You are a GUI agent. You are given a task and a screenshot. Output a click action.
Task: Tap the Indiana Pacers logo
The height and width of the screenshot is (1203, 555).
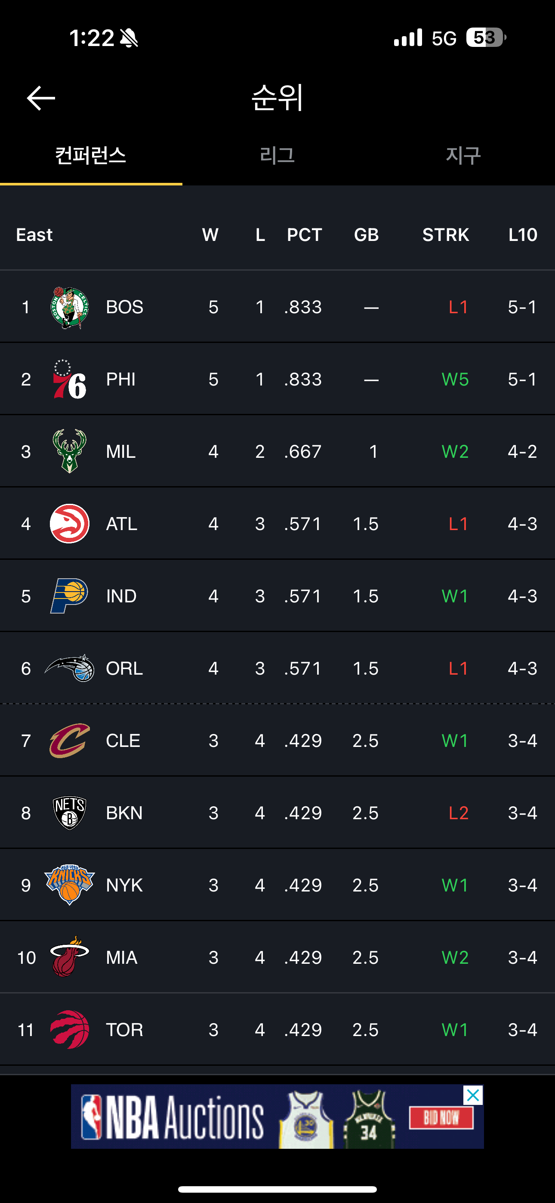pyautogui.click(x=70, y=596)
